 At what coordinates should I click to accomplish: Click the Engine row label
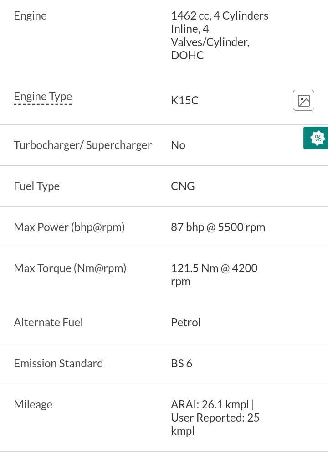click(30, 16)
